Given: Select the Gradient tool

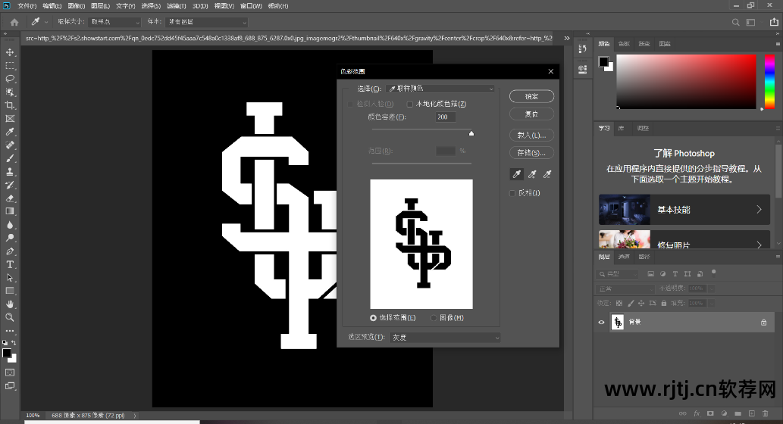Looking at the screenshot, I should click(x=10, y=211).
